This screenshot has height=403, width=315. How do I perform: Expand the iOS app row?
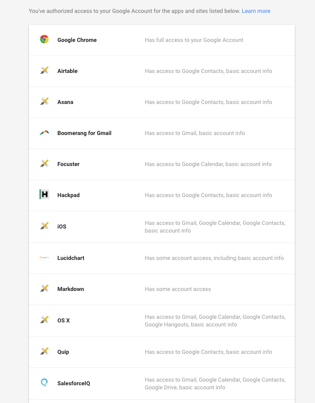pyautogui.click(x=162, y=227)
